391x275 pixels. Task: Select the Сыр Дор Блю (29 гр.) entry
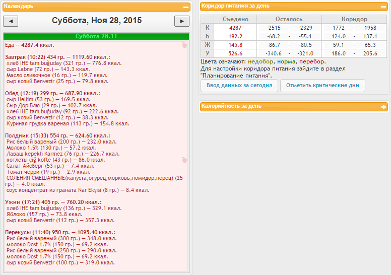click(51, 105)
